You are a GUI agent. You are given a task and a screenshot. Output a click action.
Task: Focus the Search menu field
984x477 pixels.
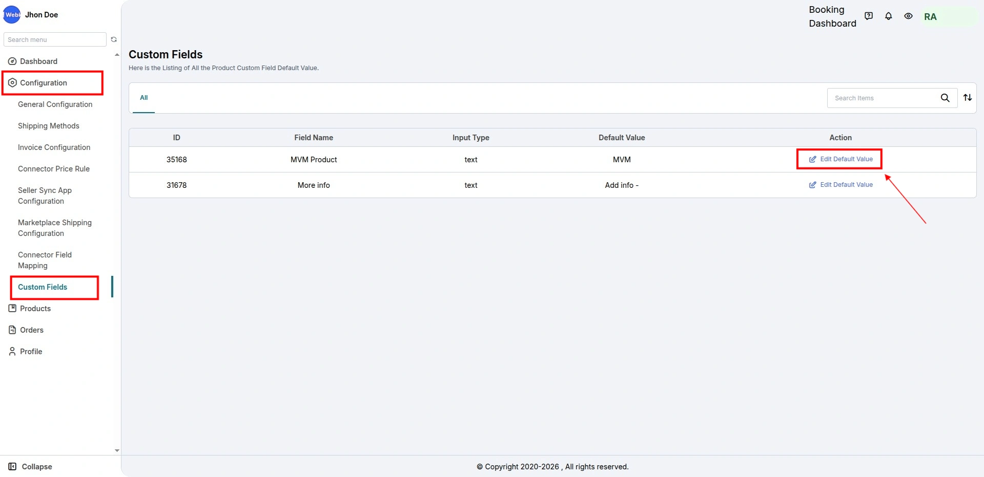(55, 39)
